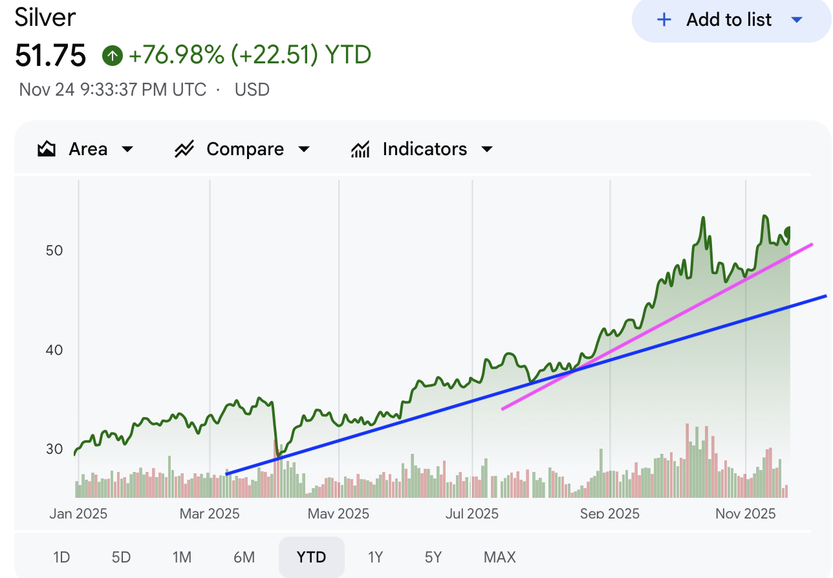Switch chart to the 6M range
Viewport: 833px width, 578px height.
point(244,557)
